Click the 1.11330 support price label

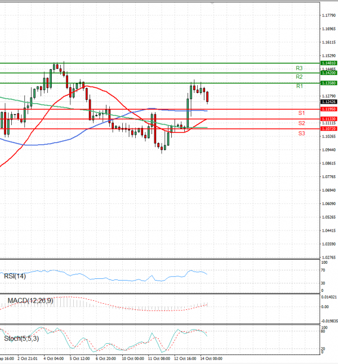328,119
